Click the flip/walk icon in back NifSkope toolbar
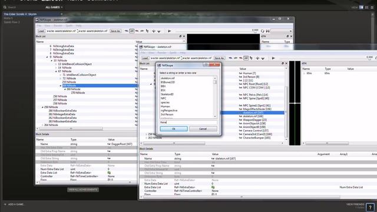 pos(147,31)
